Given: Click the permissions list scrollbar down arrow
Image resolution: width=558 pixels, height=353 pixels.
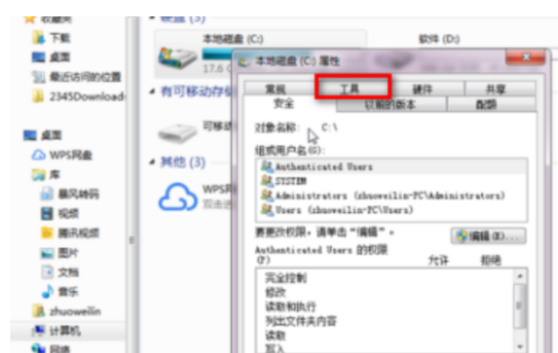Looking at the screenshot, I should pyautogui.click(x=520, y=347).
